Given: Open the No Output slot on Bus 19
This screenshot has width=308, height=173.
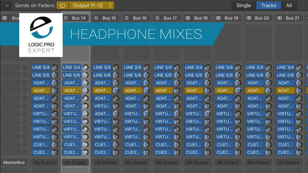Looking at the screenshot, I should tap(228, 163).
